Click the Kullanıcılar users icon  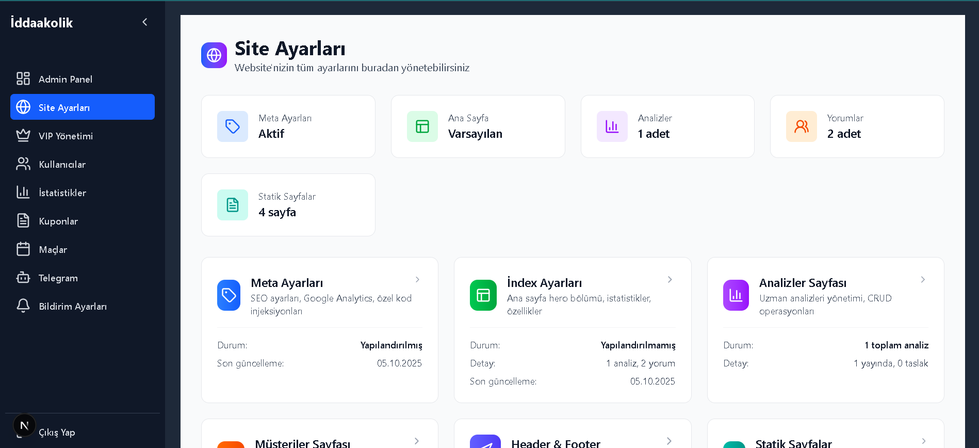tap(23, 164)
